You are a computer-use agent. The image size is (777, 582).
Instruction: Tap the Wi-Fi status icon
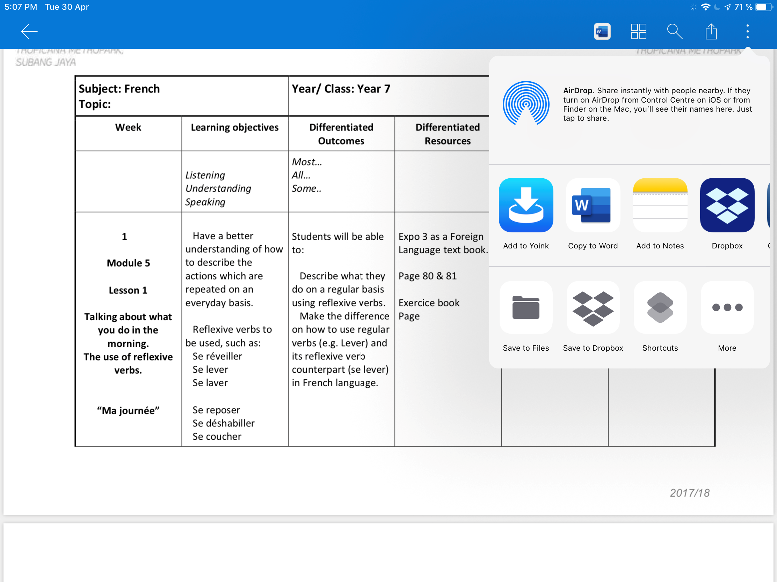pos(705,7)
